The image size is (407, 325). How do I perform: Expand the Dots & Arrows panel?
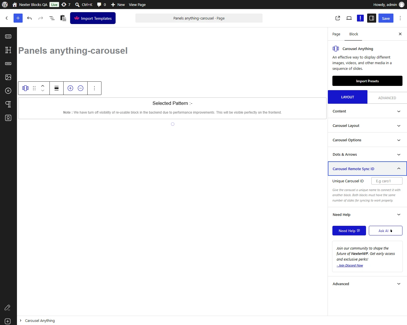tap(367, 154)
